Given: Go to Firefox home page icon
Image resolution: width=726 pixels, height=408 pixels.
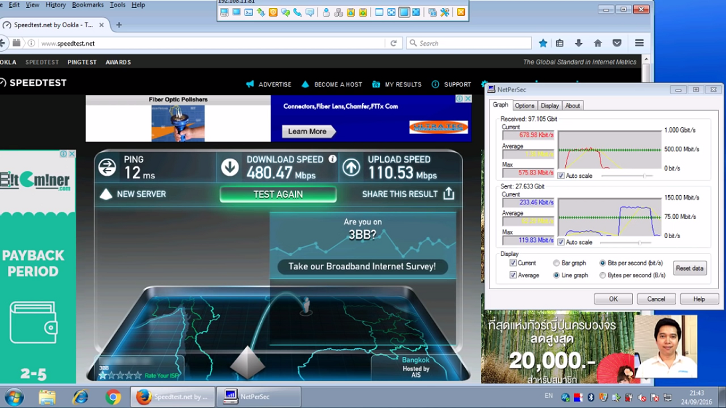Looking at the screenshot, I should tap(598, 43).
